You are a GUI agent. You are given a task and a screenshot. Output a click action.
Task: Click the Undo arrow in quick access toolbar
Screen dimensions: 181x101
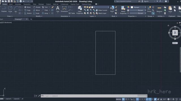(x=24, y=1)
